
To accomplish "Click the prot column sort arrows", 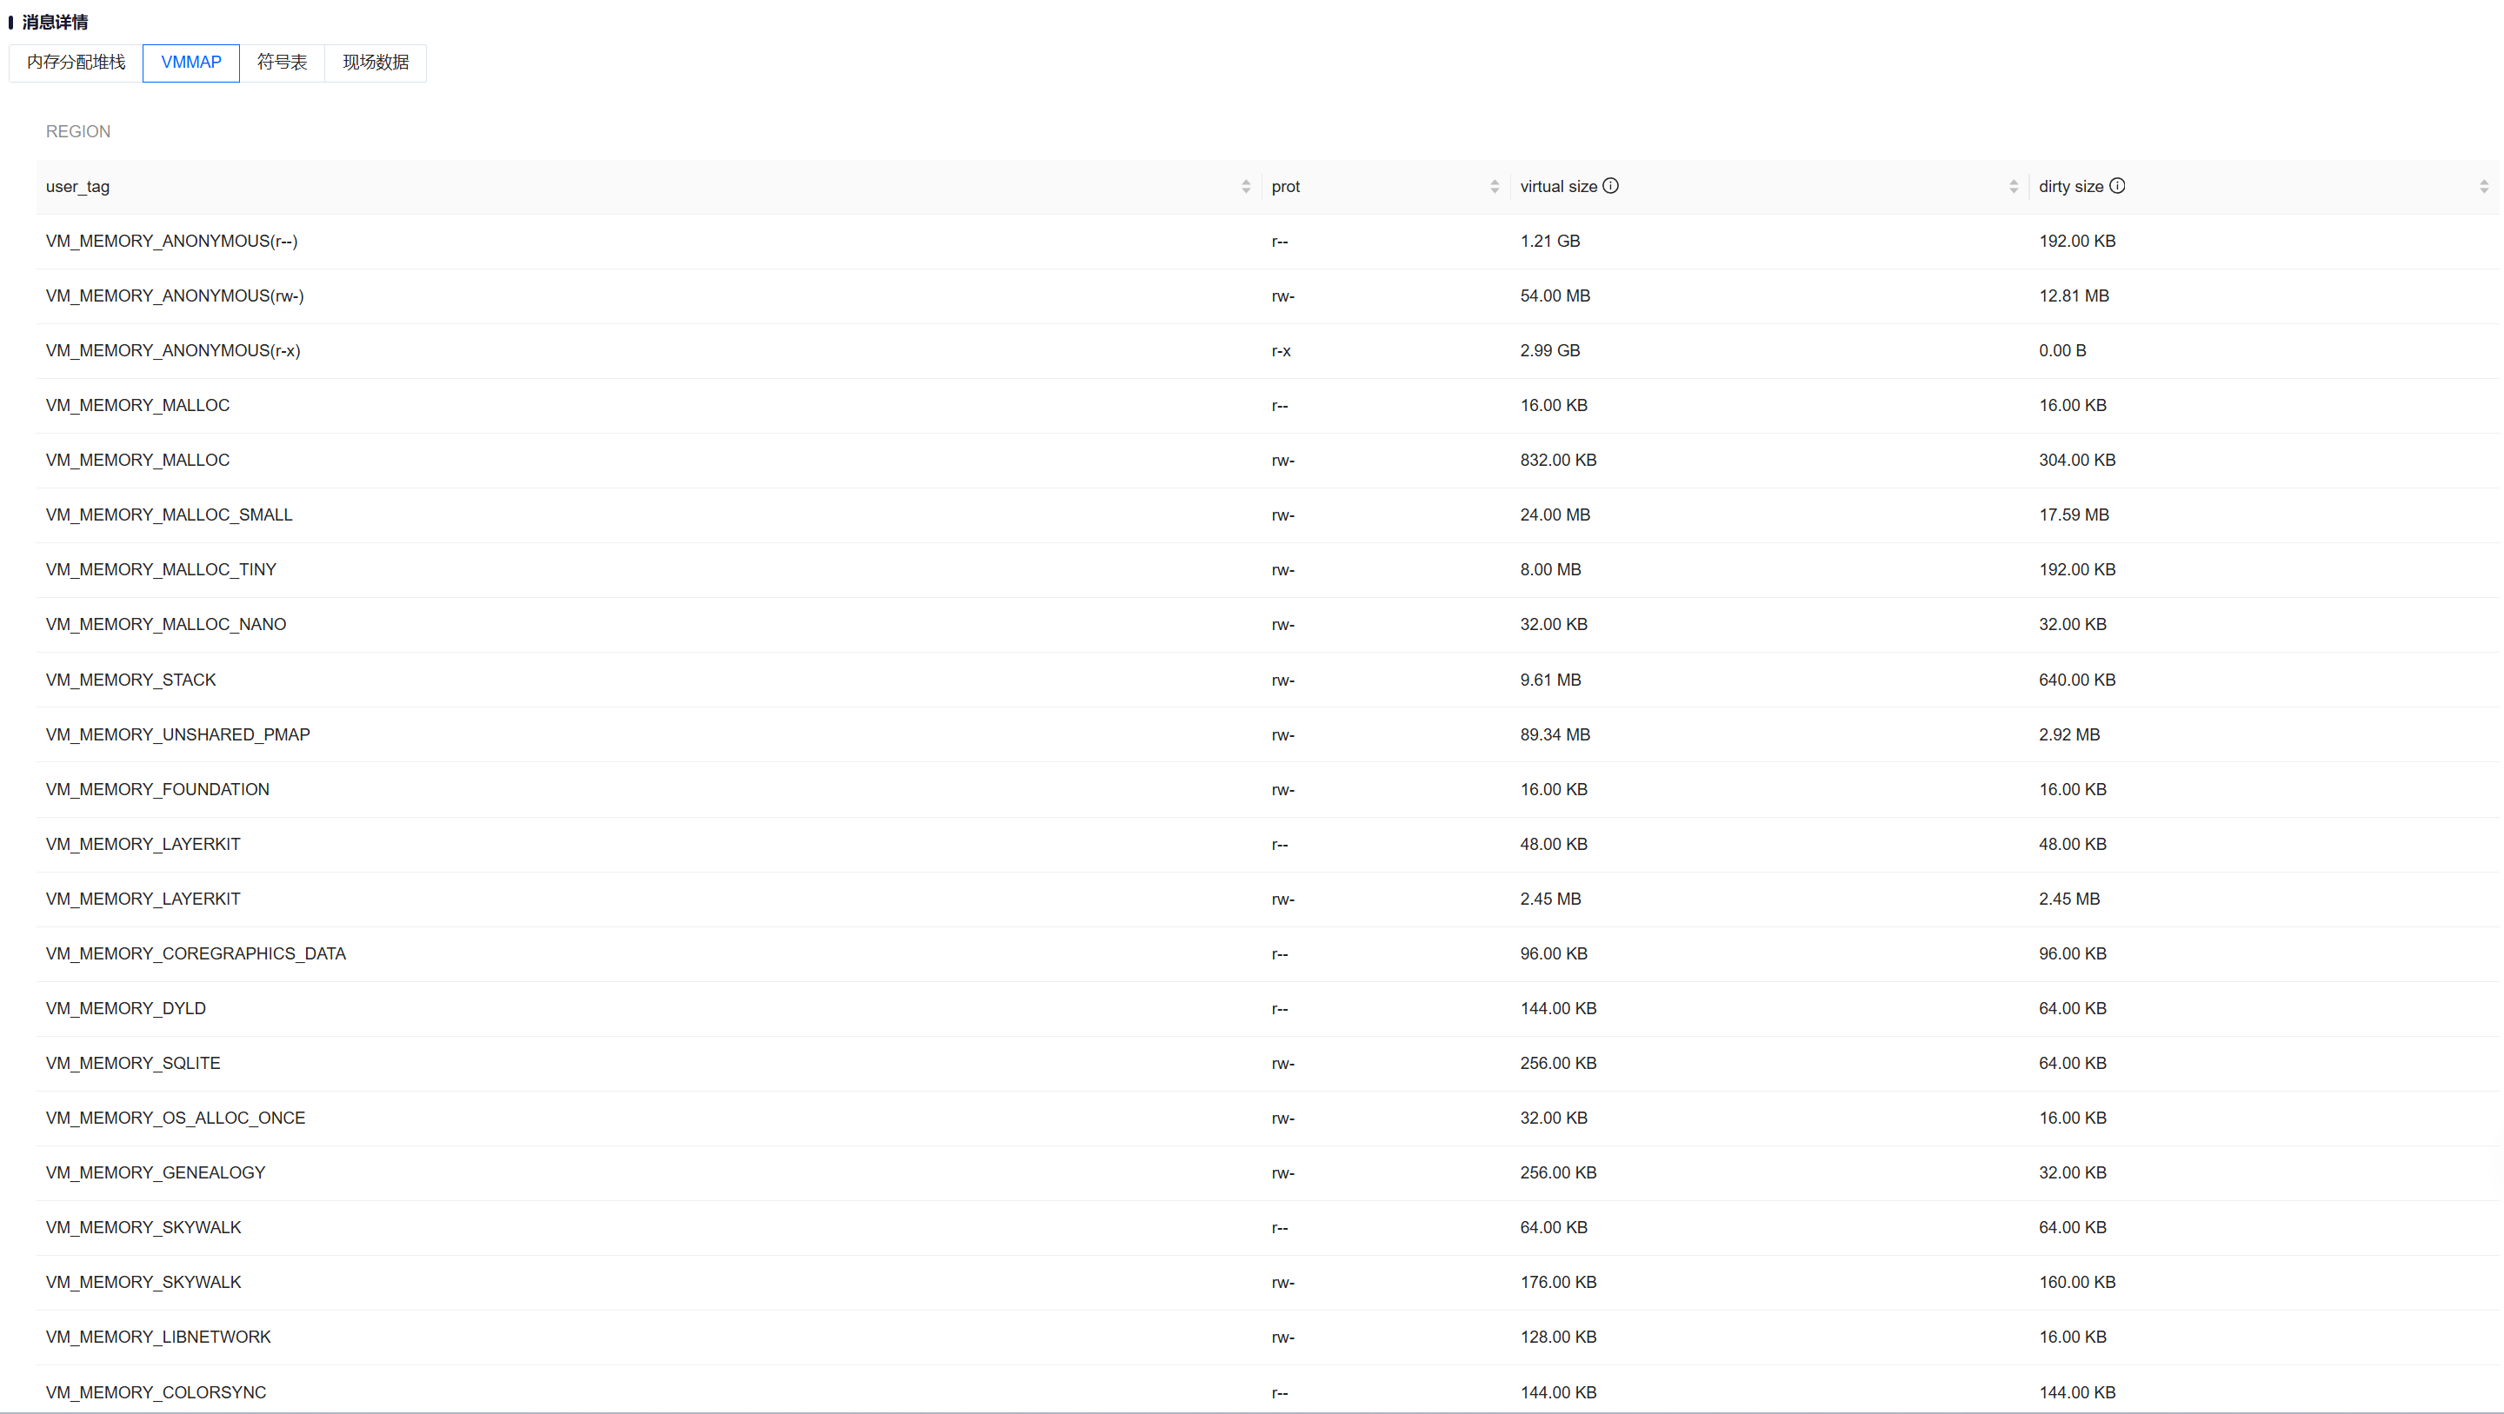I will pyautogui.click(x=1494, y=187).
